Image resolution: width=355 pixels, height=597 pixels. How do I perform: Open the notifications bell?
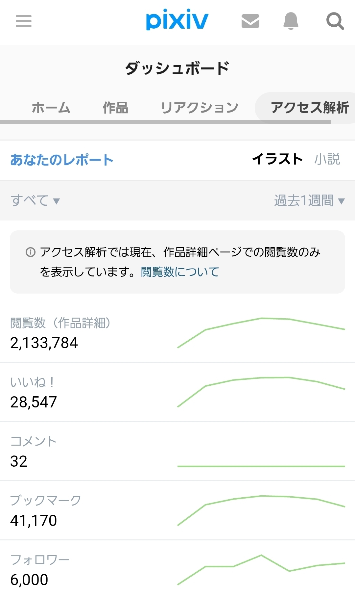click(291, 21)
